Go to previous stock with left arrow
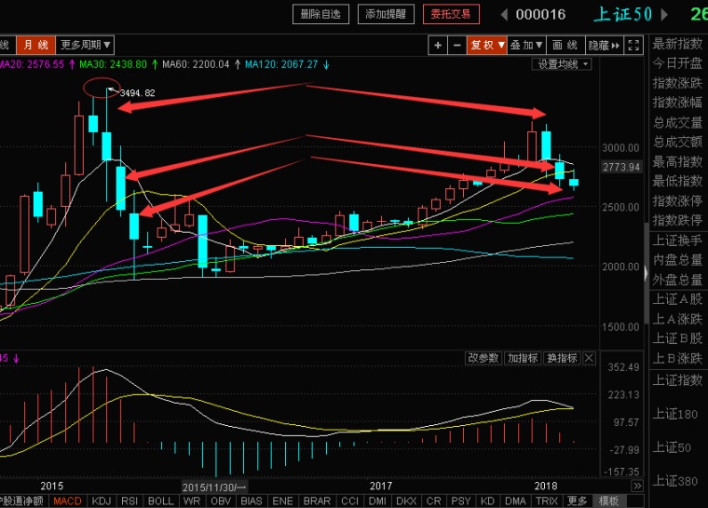Viewport: 708px width, 508px height. pos(504,14)
